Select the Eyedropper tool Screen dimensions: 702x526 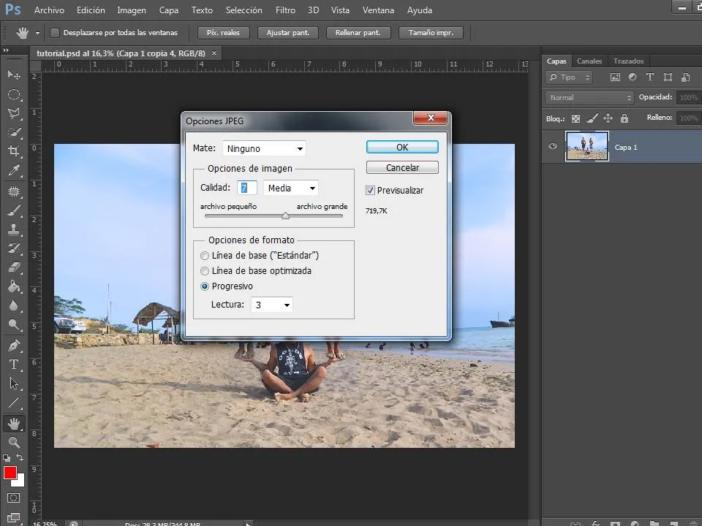point(14,170)
